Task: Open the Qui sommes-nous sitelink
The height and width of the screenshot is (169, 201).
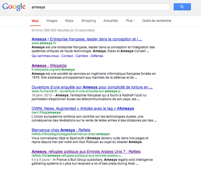Action: (x=45, y=56)
